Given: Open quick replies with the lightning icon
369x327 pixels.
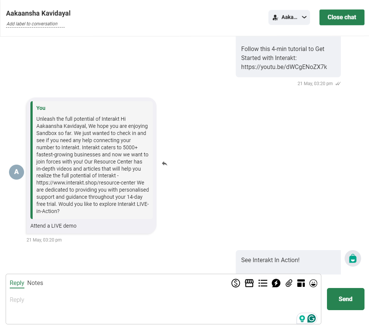Looking at the screenshot, I should [x=276, y=283].
